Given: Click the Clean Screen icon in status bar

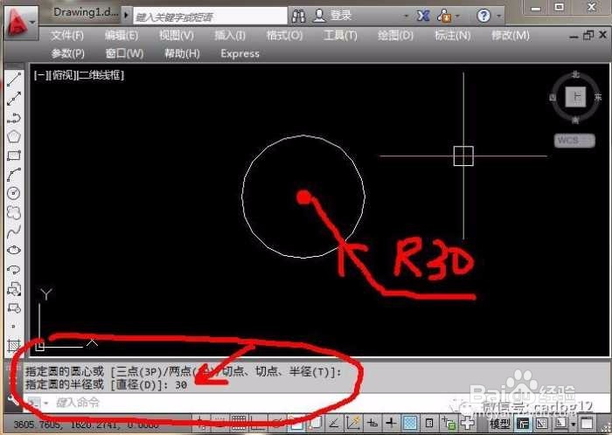Looking at the screenshot, I should point(587,423).
